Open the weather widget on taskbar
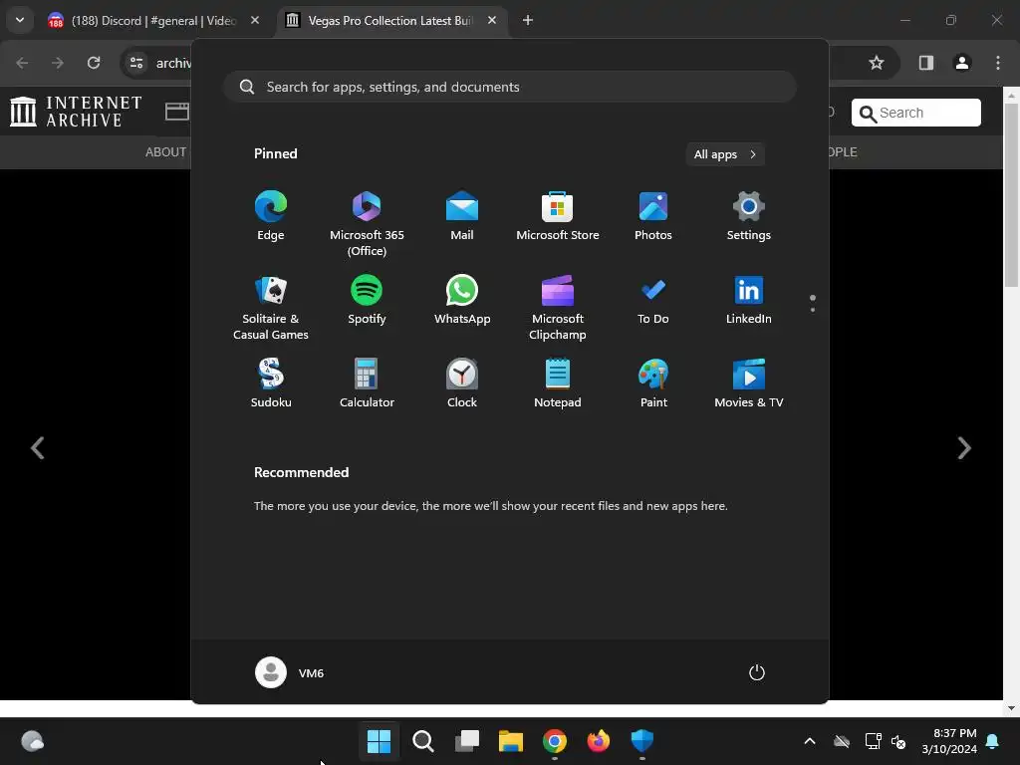Viewport: 1020px width, 765px height. pos(33,741)
